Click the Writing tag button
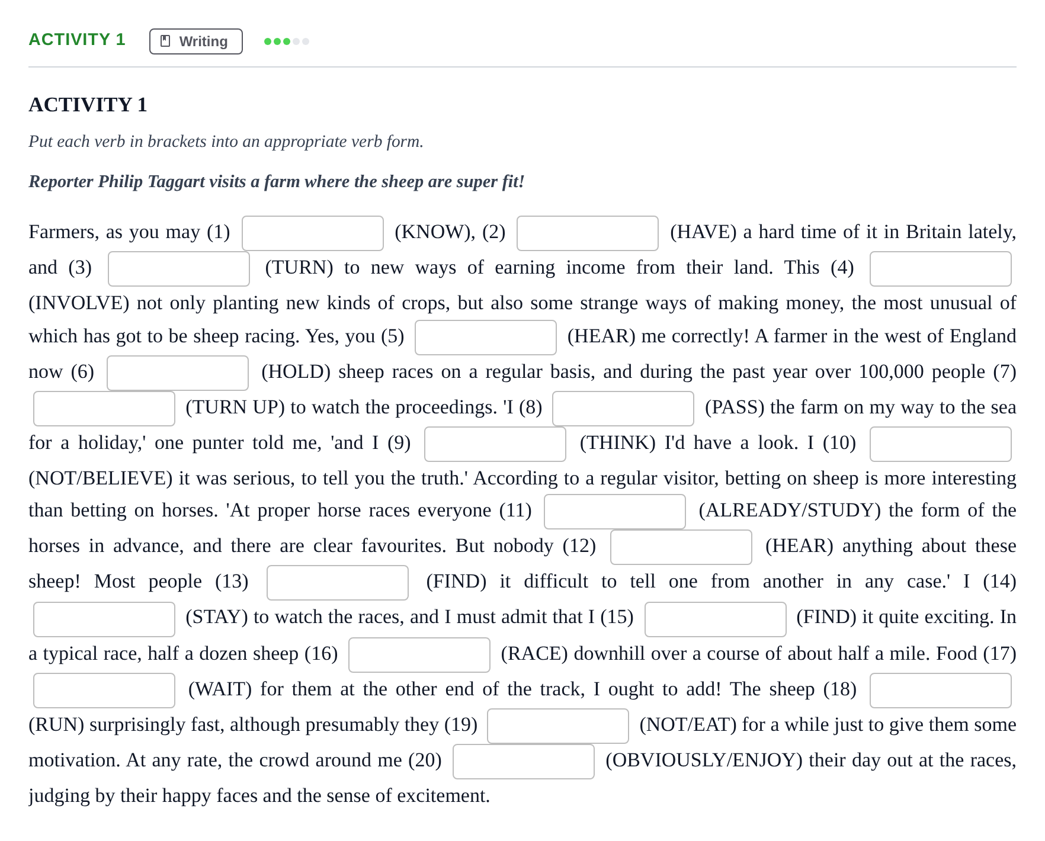 click(x=196, y=41)
